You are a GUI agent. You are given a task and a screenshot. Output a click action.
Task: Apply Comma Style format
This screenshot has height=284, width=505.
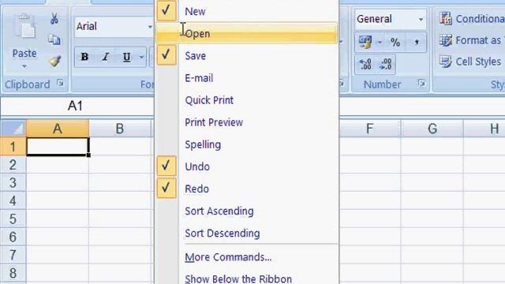click(417, 42)
